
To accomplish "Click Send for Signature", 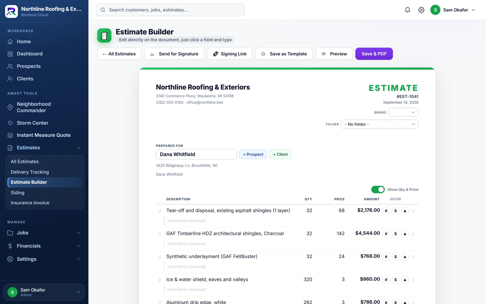I will click(x=174, y=54).
